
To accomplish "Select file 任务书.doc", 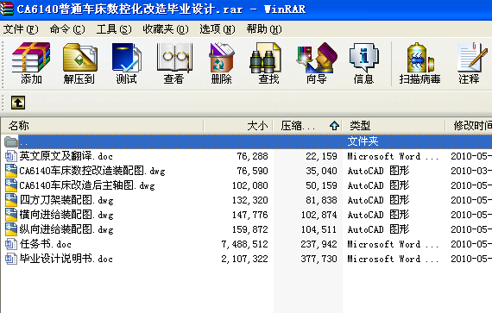I will click(46, 244).
